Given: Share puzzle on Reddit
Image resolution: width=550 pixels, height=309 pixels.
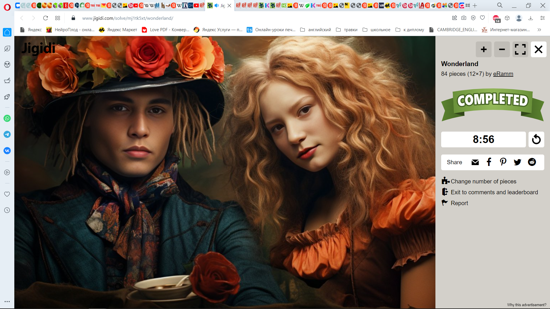Looking at the screenshot, I should (532, 162).
